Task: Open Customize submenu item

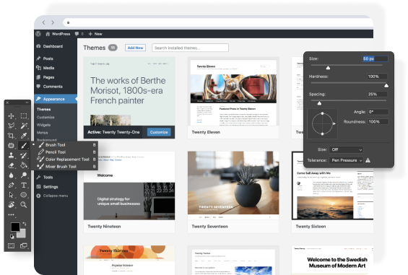Action: 45,118
